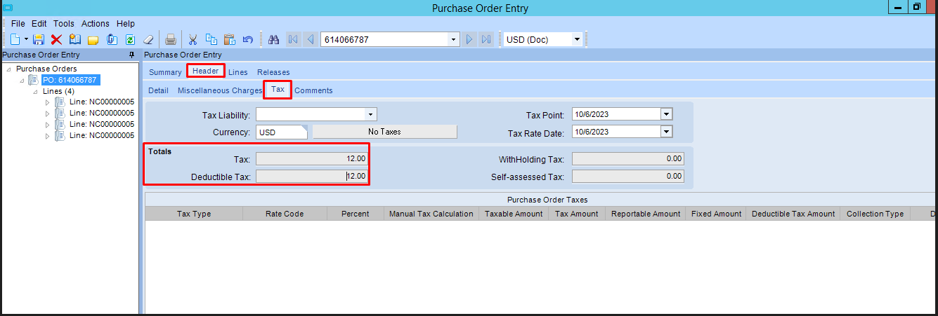
Task: Click the Reportable Amount column header
Action: click(x=646, y=214)
